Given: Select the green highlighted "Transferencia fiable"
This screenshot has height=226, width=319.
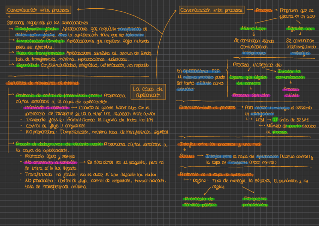Looking at the screenshot, I should tap(37, 29).
